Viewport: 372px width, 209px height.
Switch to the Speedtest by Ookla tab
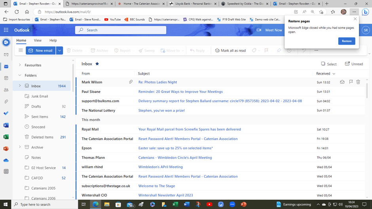click(245, 4)
